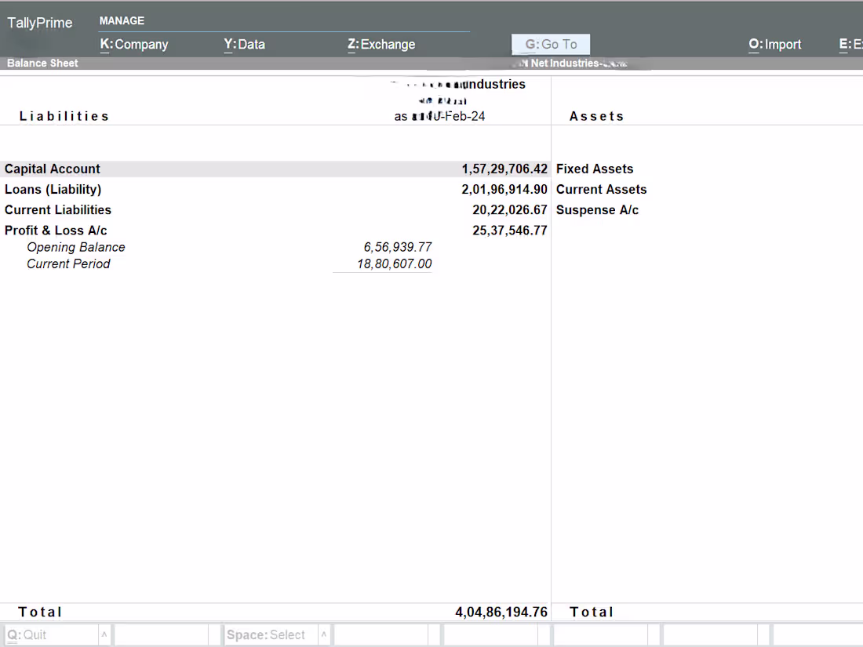863x647 pixels.
Task: Click the Liabilities column header
Action: click(x=64, y=116)
